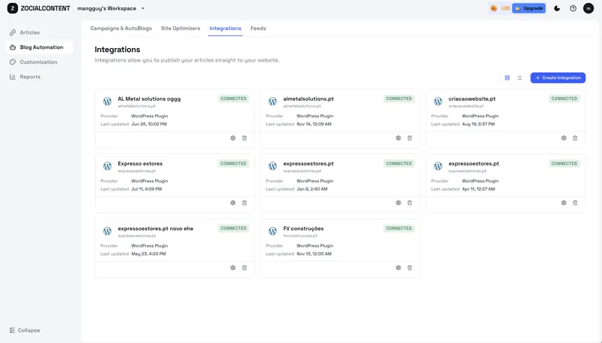Delete the criacaowebsite.pt integration

pos(575,138)
